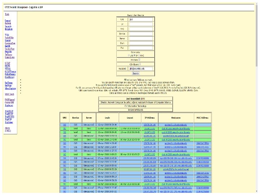
Task: Select the MAC color code radio button
Action: pos(139,55)
